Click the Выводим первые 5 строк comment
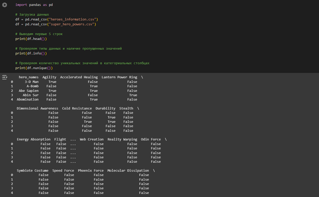319x197 pixels. click(x=39, y=34)
